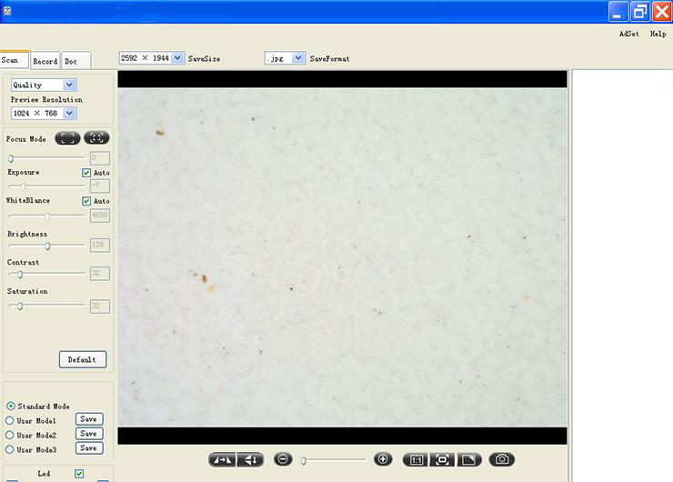The height and width of the screenshot is (482, 673).
Task: Click the zoom slider handle below preview
Action: pos(304,461)
